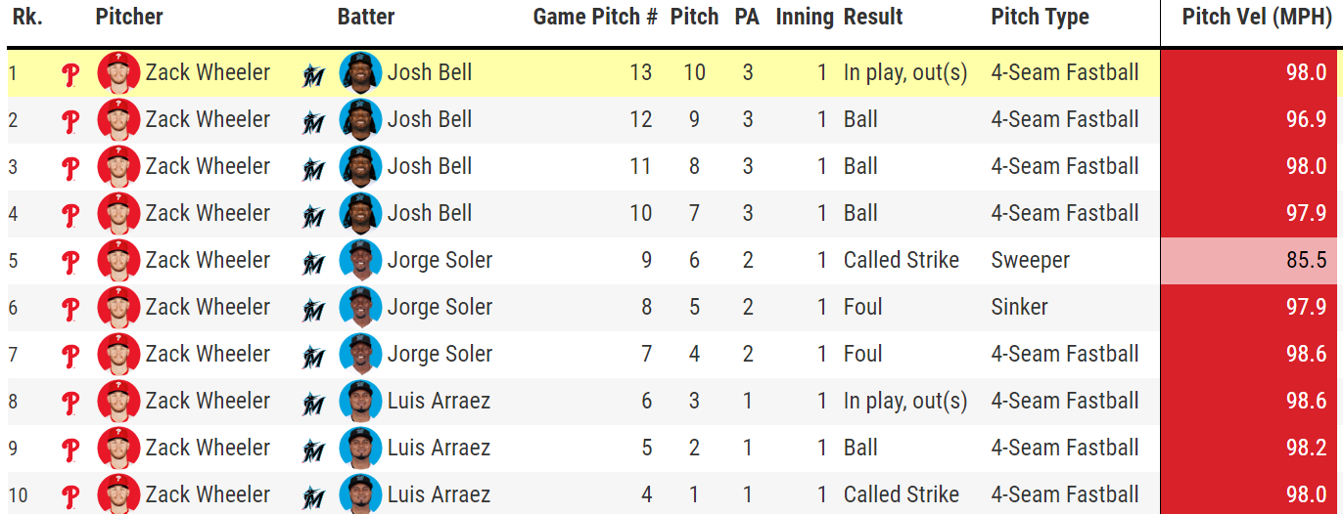Screen dimensions: 1343x514
Task: Click the Sweeper pitch type cell
Action: pos(1030,261)
